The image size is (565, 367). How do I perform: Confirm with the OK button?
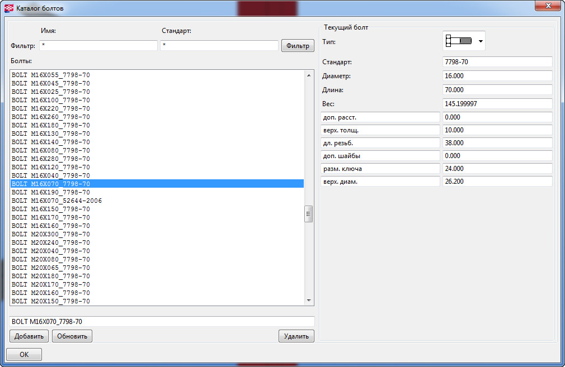point(24,354)
